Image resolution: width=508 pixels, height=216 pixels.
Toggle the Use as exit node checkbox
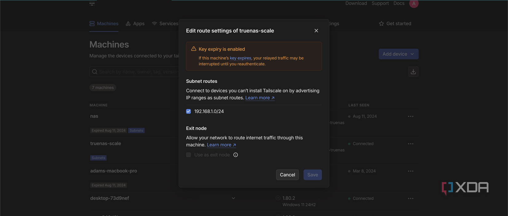coord(188,155)
